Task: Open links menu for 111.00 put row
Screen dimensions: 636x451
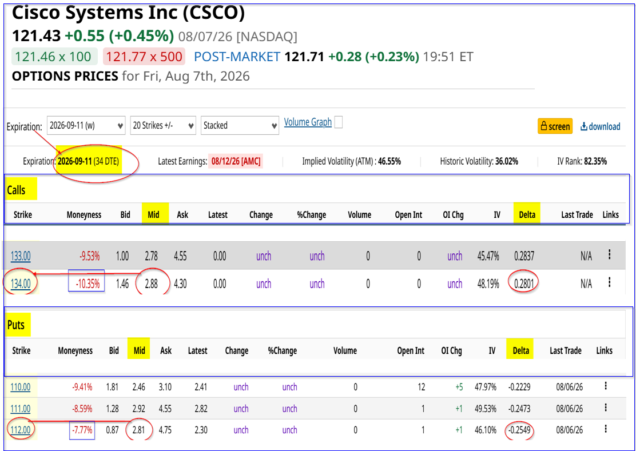Action: 606,408
